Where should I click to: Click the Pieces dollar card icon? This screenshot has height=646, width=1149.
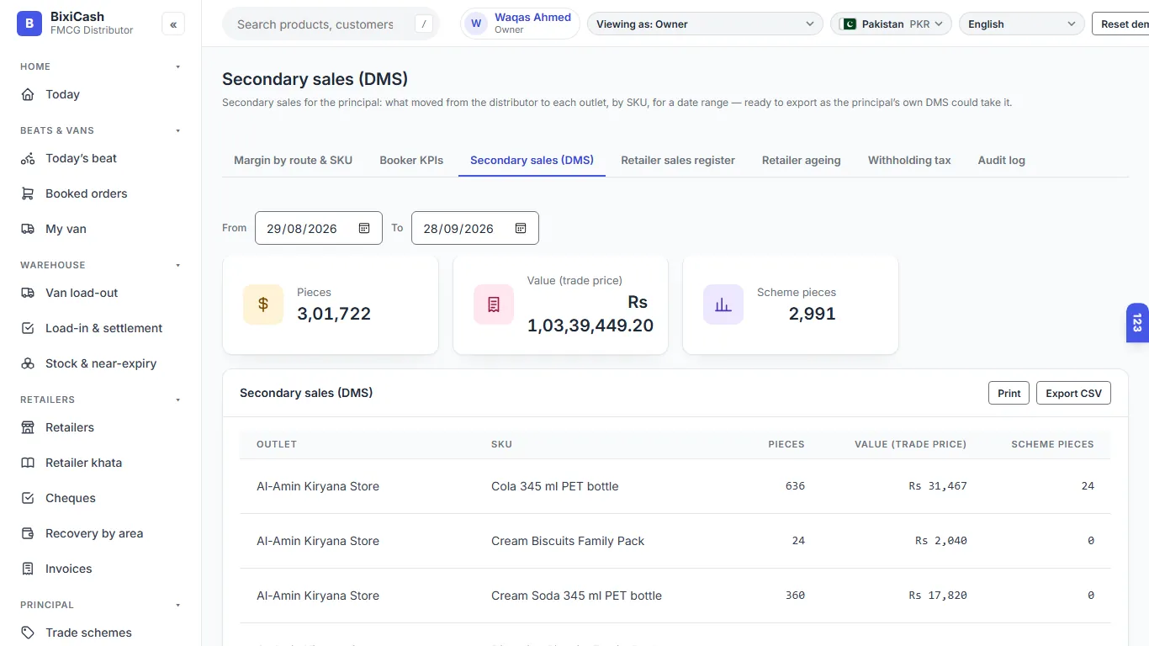click(x=263, y=304)
